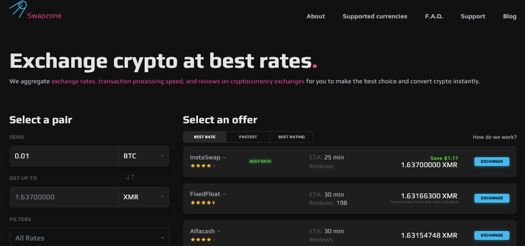
Task: Click Alfacash star rating
Action: click(203, 239)
